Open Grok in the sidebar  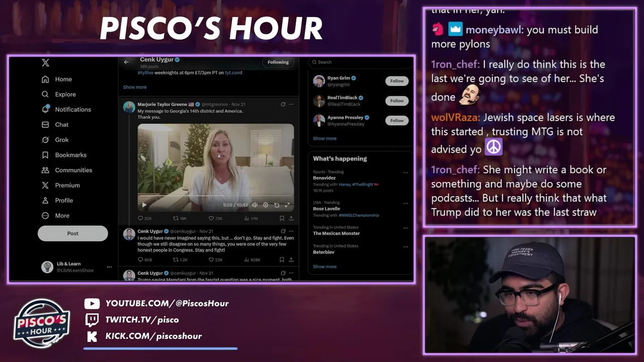pyautogui.click(x=55, y=140)
